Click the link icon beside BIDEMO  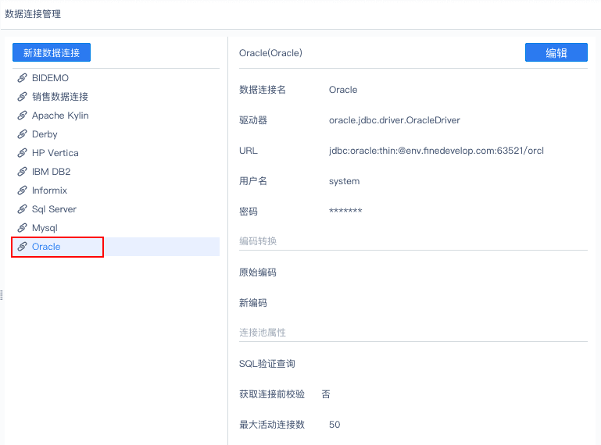(x=22, y=78)
